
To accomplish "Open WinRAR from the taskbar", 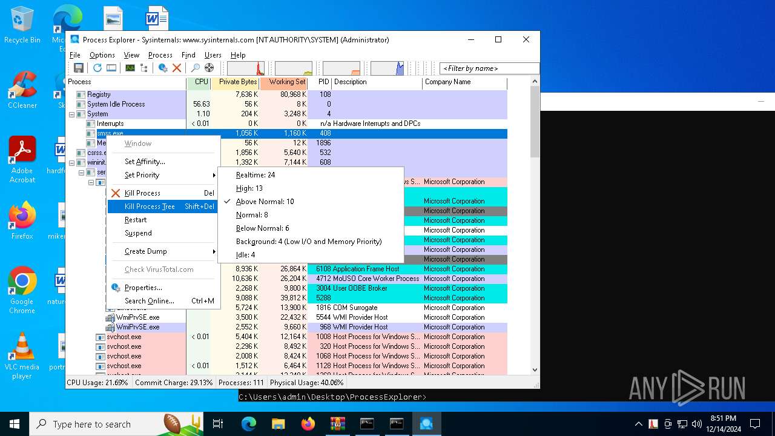I will [337, 424].
